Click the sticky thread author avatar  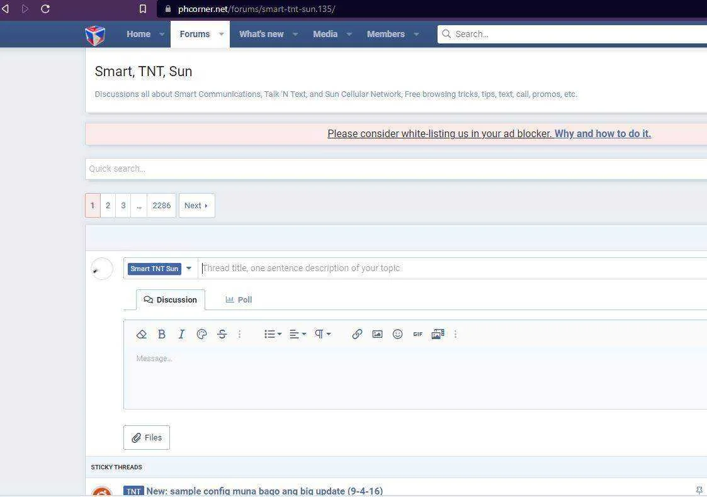(x=102, y=491)
